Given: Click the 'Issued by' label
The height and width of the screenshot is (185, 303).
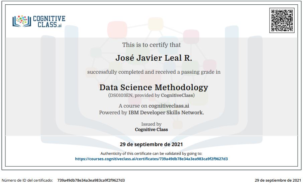Looking at the screenshot, I should pyautogui.click(x=151, y=124).
